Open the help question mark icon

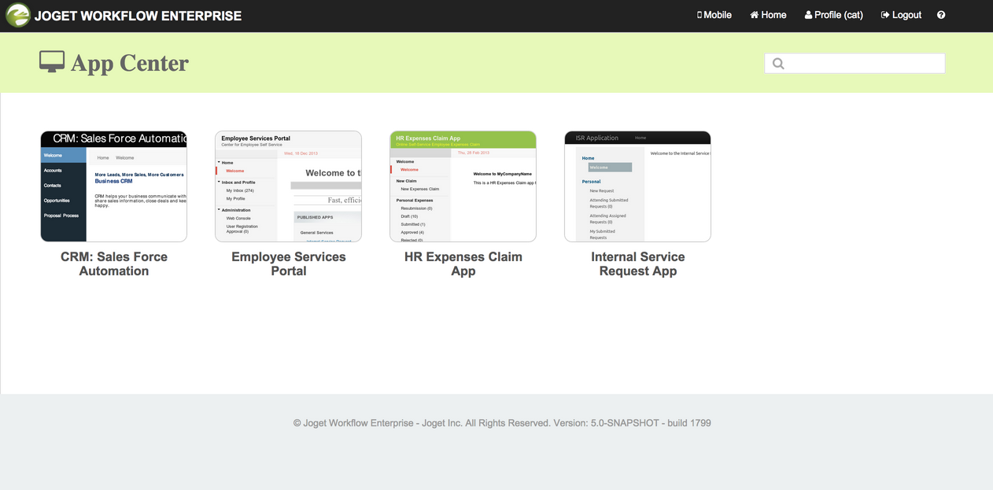[941, 15]
